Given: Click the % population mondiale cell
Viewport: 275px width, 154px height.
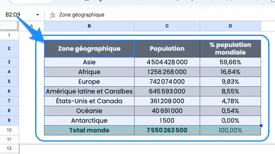Looking at the screenshot, I should click(230, 49).
